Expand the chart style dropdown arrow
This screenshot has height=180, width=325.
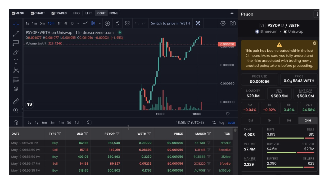tap(100, 23)
